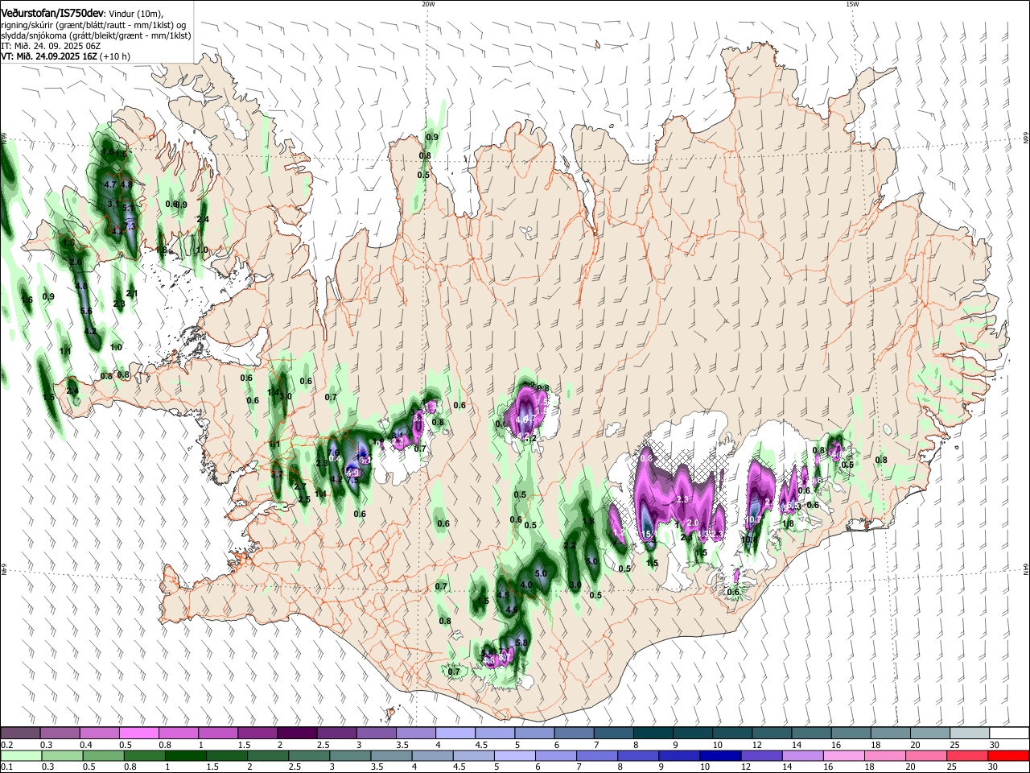Choose the pale lavender 4 mm snow swatch
This screenshot has width=1030, height=773.
pos(455,733)
